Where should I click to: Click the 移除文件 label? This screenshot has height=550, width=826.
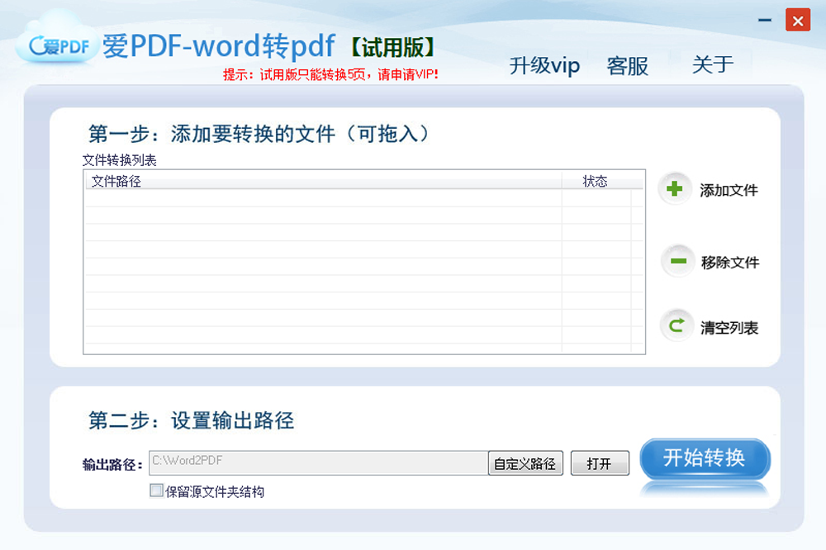pyautogui.click(x=729, y=263)
